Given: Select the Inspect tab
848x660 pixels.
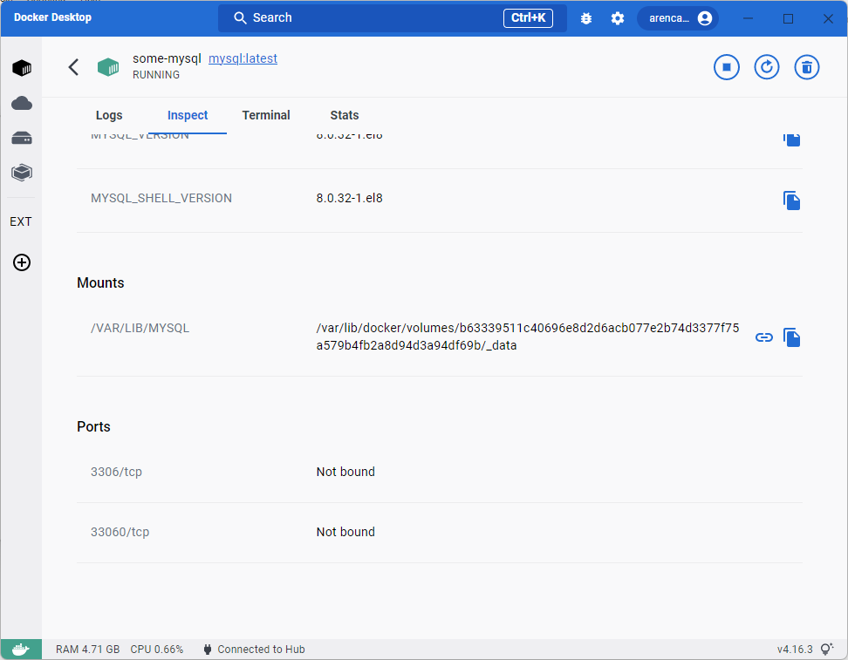Looking at the screenshot, I should click(188, 115).
